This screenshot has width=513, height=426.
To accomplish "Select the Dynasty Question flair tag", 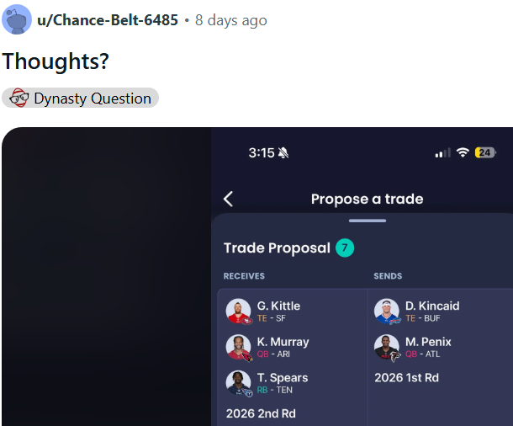I will [x=81, y=99].
